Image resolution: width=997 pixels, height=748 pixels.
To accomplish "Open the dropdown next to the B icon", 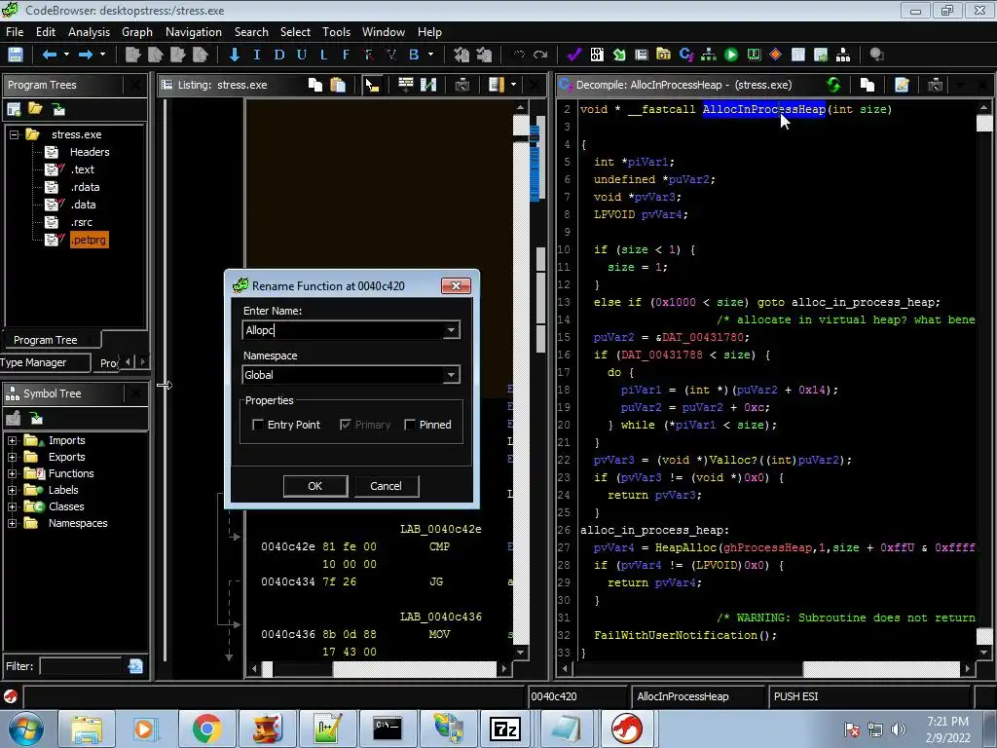I will [431, 55].
